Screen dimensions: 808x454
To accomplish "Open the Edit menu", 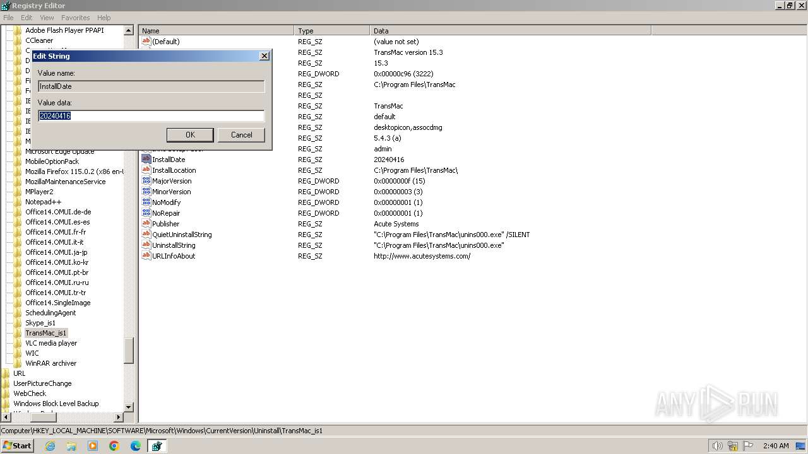I will tap(27, 18).
